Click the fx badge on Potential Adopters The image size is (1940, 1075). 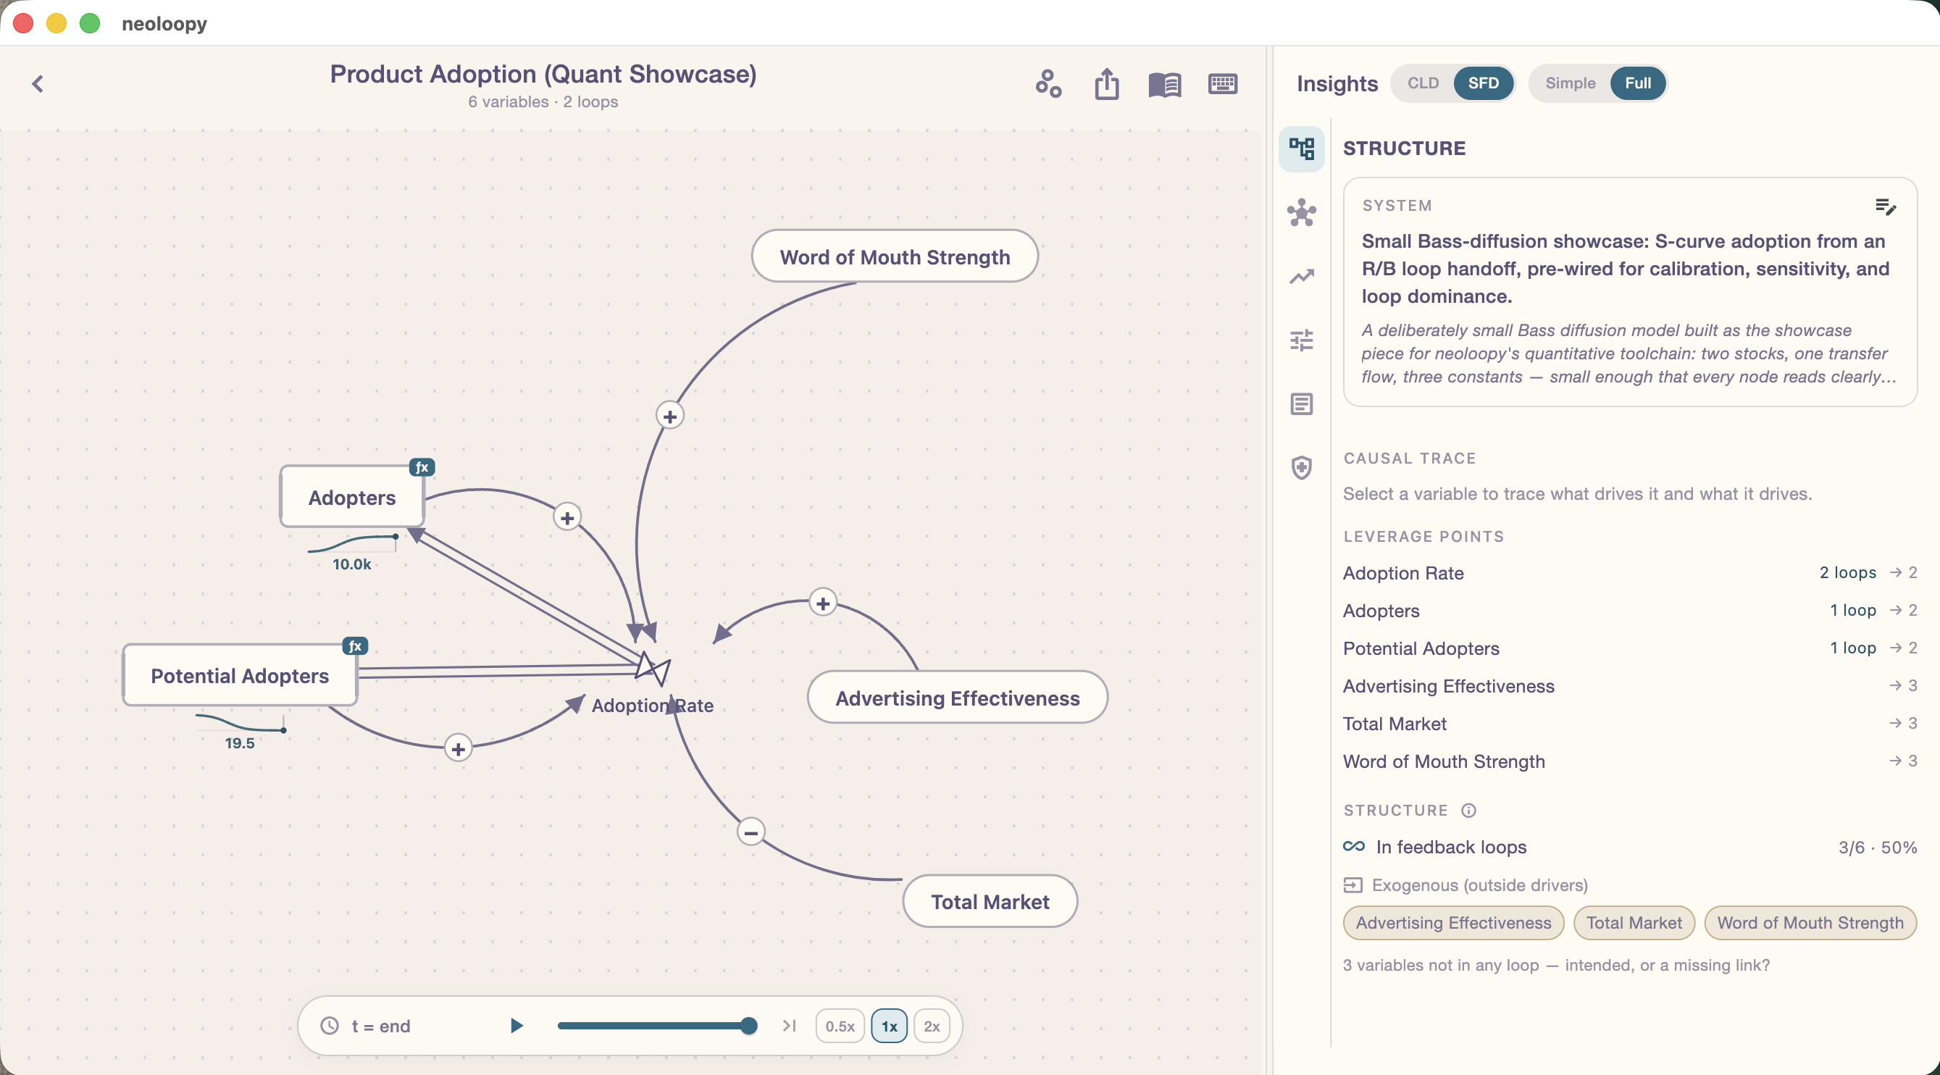[355, 645]
